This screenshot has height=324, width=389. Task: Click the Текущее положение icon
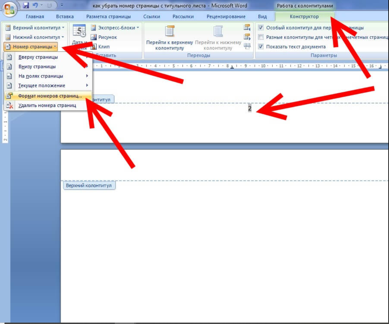[9, 86]
